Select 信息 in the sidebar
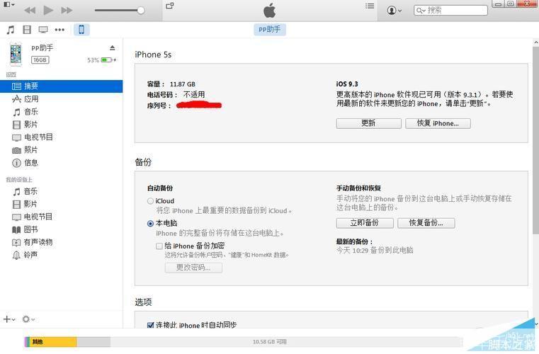Viewport: 539px width, 354px height. (61, 163)
